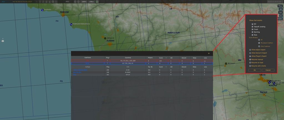284x120 pixels.
Task: Sort players by Score column arrow
Action: [166, 67]
